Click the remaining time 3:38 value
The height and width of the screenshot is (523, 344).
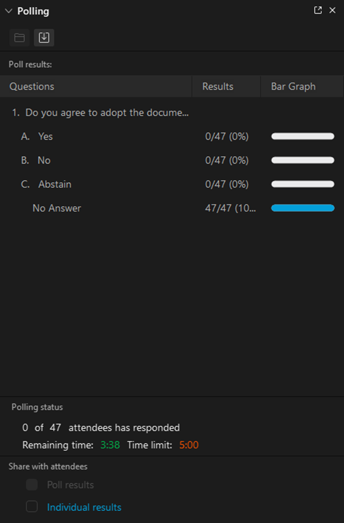click(x=110, y=445)
